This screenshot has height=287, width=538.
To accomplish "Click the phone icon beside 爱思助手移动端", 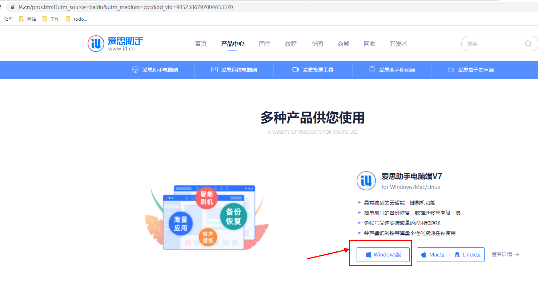I will click(x=372, y=70).
